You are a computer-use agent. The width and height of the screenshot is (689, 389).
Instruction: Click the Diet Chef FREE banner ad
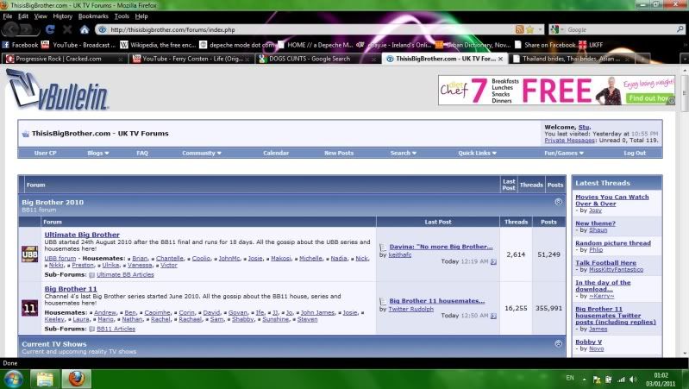point(556,90)
